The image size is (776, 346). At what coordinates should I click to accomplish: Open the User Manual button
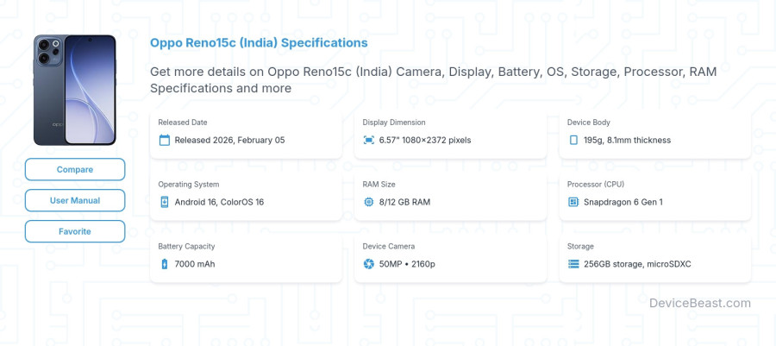pyautogui.click(x=75, y=200)
